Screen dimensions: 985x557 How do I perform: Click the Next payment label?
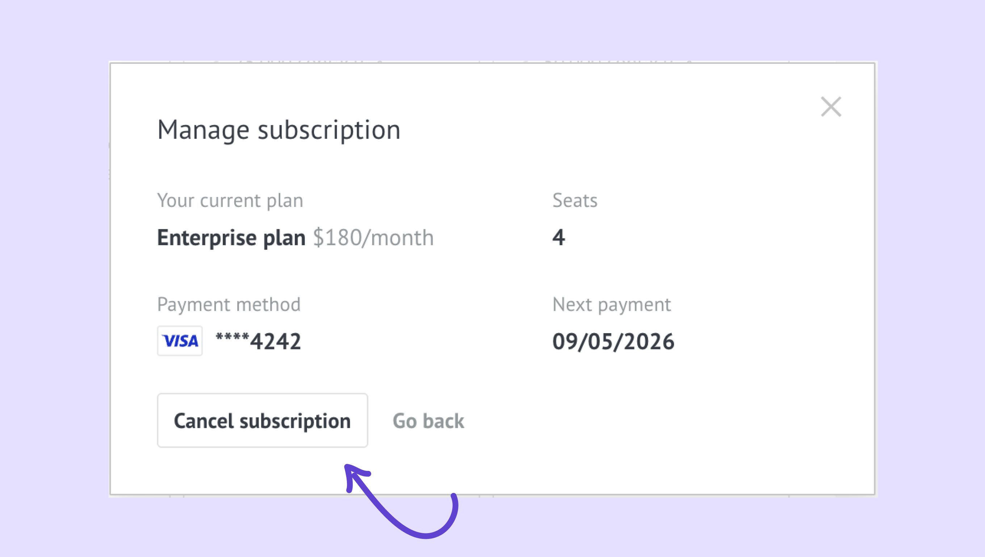pyautogui.click(x=611, y=305)
